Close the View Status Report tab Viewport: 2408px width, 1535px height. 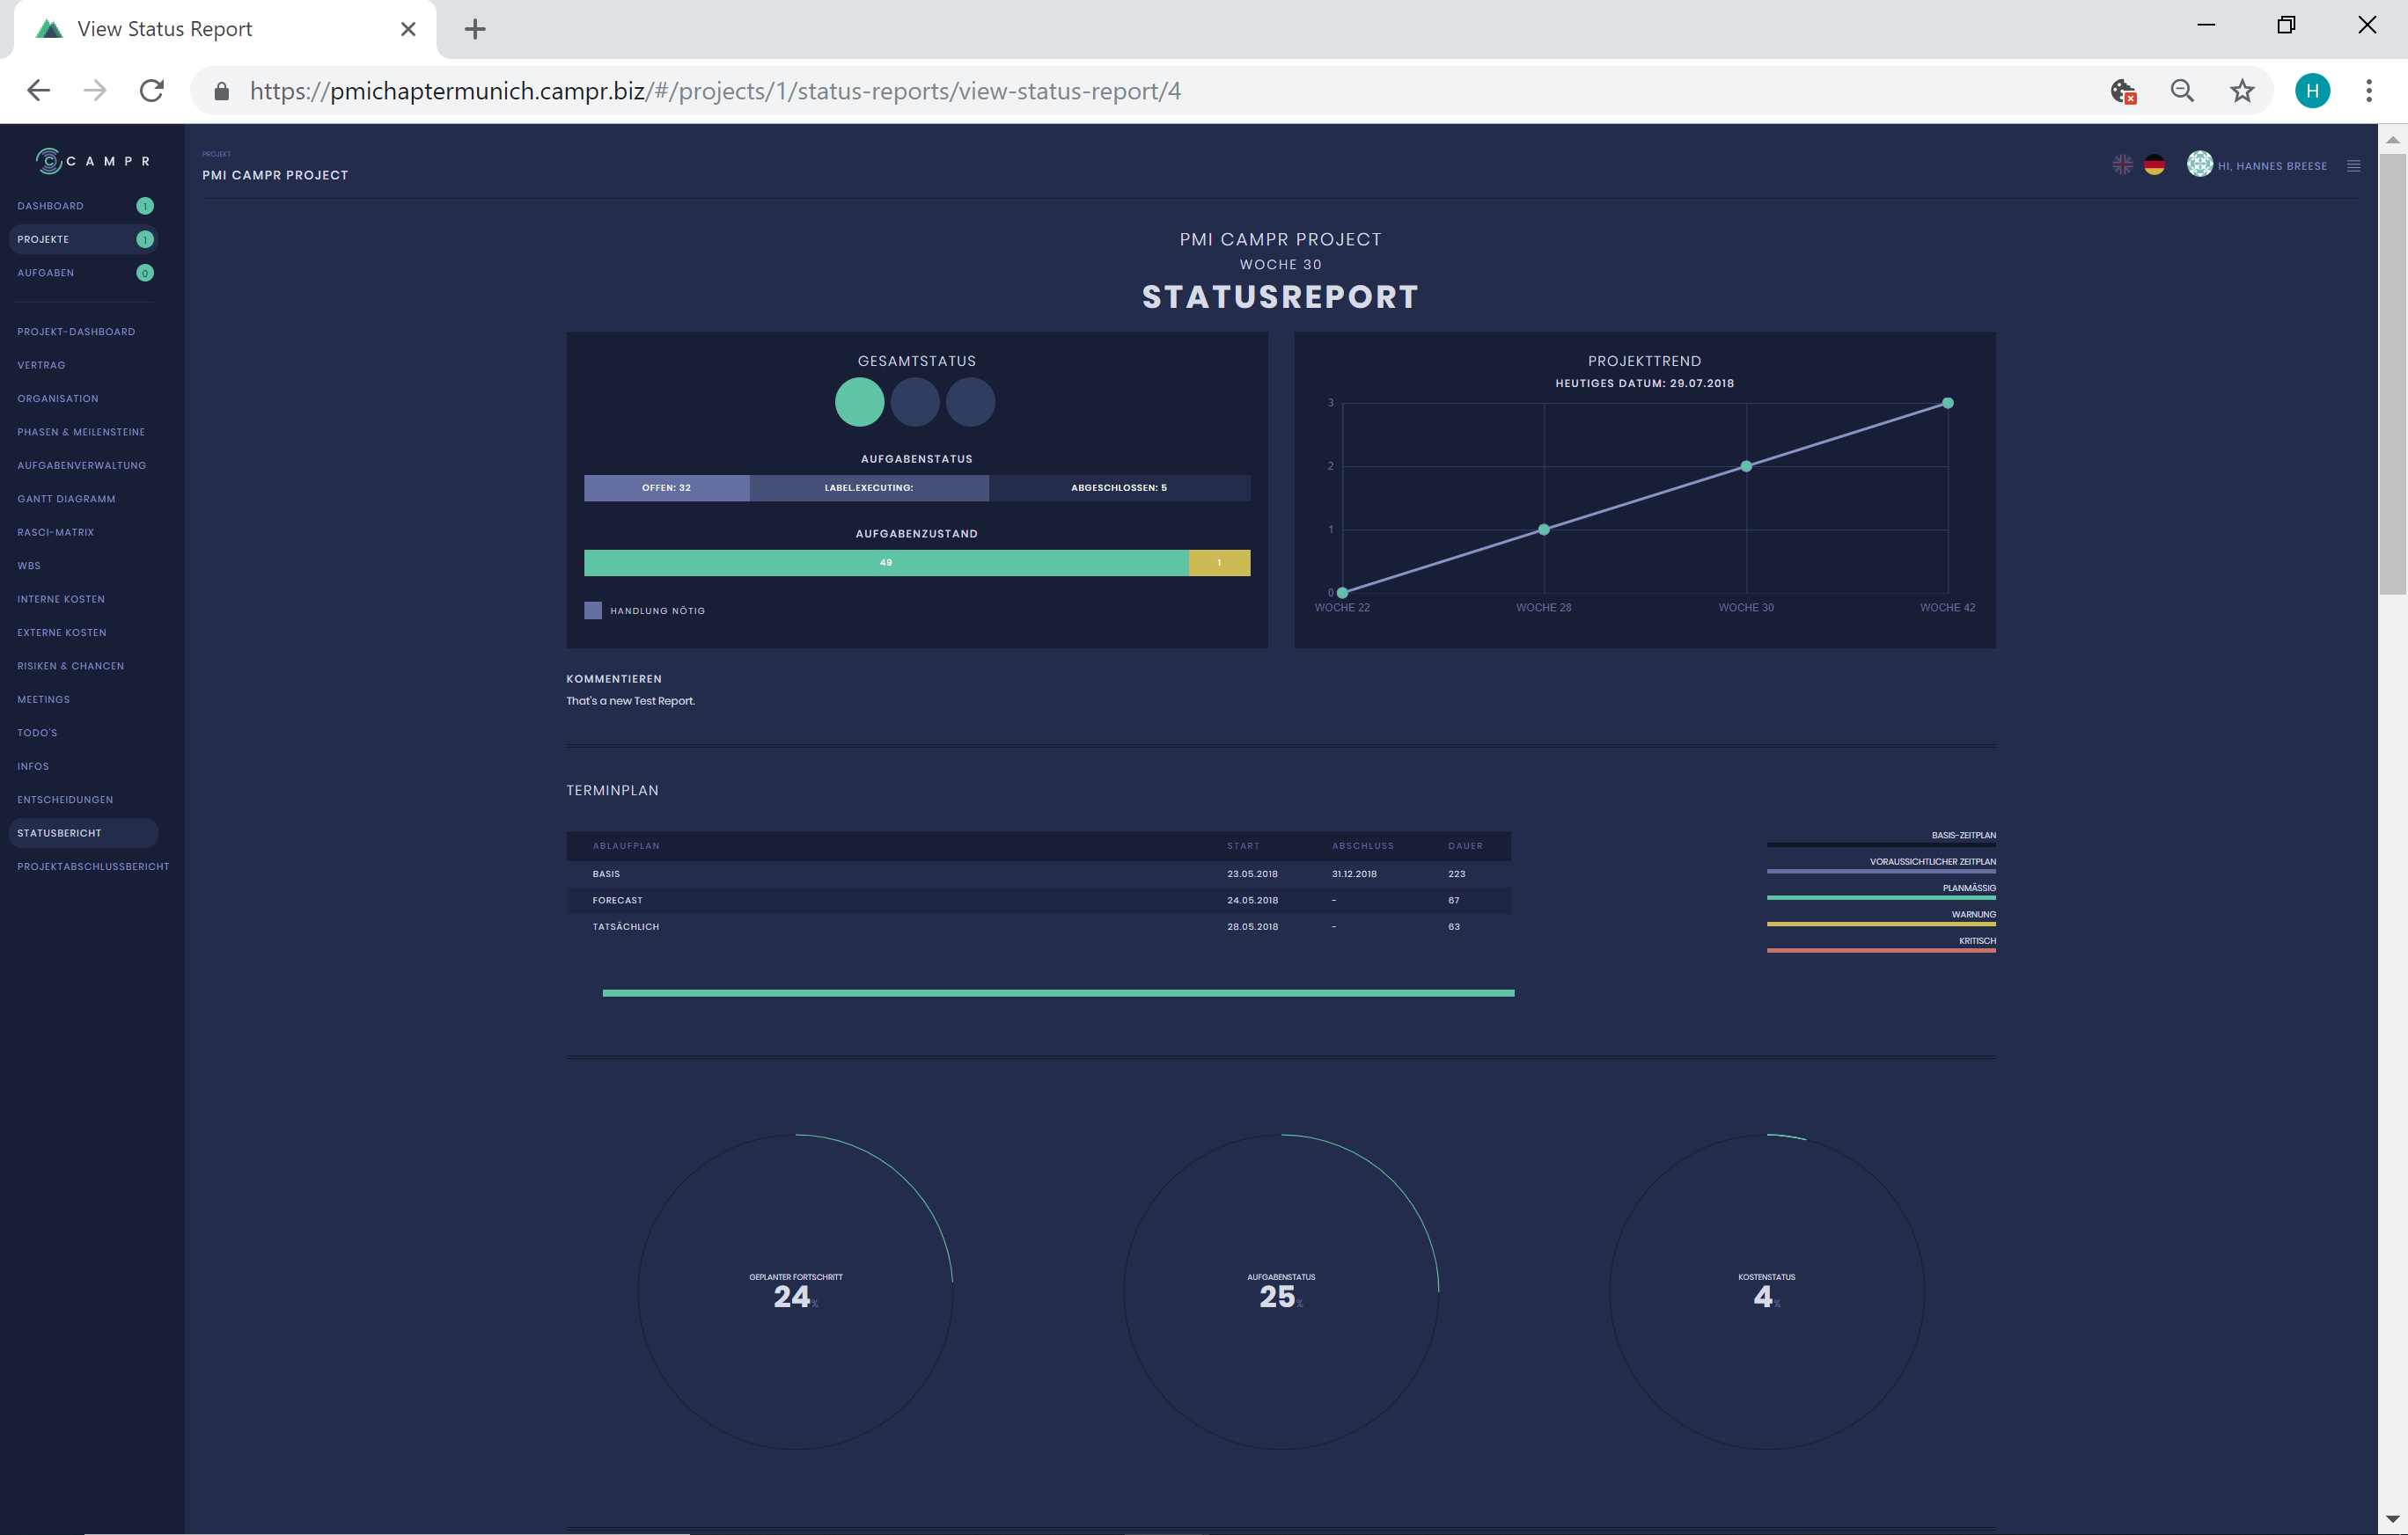click(408, 29)
